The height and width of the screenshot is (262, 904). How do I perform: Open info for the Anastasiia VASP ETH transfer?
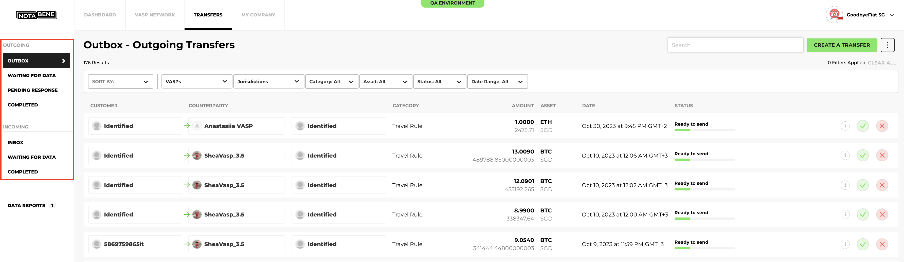click(845, 126)
